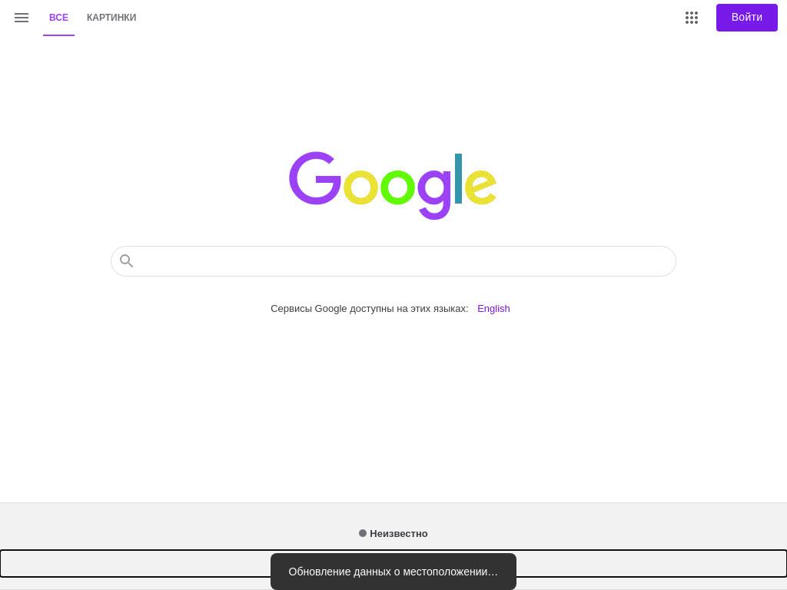The width and height of the screenshot is (787, 590).
Task: Click the Неизвестно location label
Action: [x=399, y=533]
